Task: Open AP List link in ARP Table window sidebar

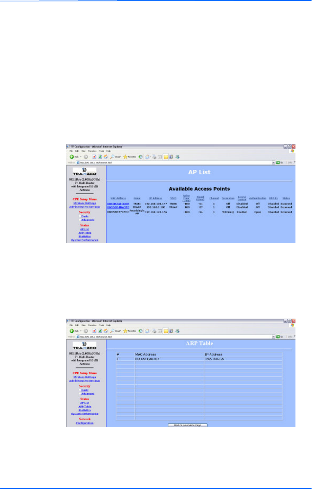Action: click(x=84, y=403)
